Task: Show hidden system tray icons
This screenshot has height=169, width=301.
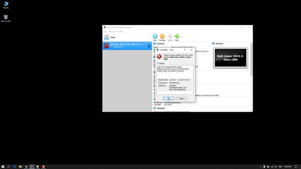Action: coord(260,167)
